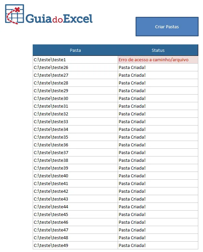Image resolution: width=203 pixels, height=252 pixels.
Task: Click the status cell for teste42
Action: click(x=158, y=191)
